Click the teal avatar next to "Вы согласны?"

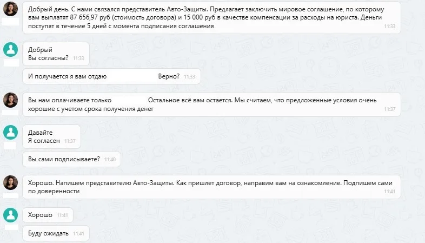point(11,49)
